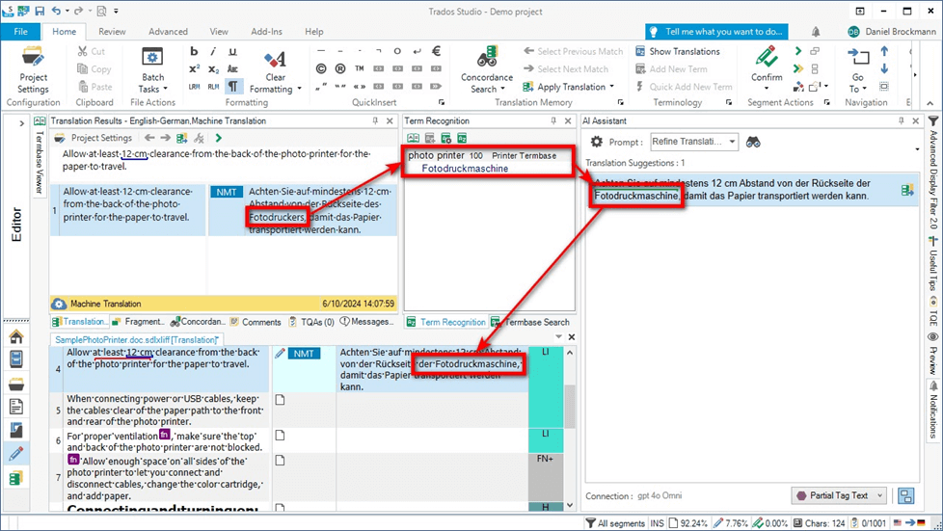Open the Partial Tag Text dropdown
Viewport: 943px width, 531px height.
click(x=839, y=495)
